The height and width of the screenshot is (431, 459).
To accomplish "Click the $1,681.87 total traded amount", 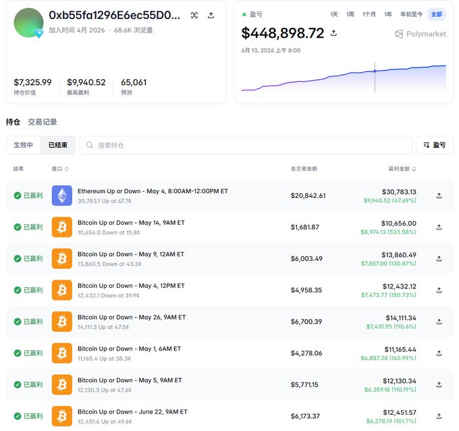I will click(304, 227).
